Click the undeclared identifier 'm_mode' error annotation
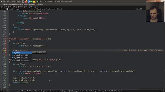The height and width of the screenshot is (92, 165). click(143, 50)
